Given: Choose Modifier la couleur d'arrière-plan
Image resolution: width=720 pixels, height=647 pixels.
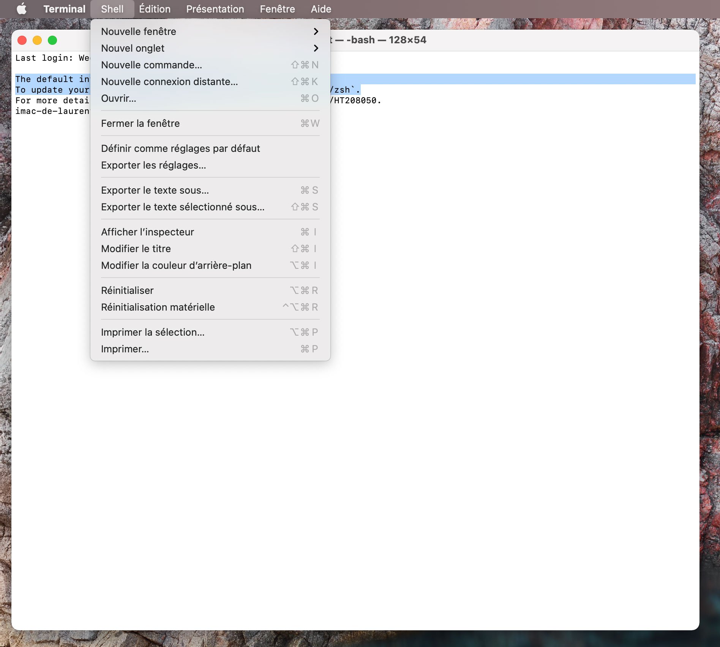Looking at the screenshot, I should pyautogui.click(x=176, y=265).
